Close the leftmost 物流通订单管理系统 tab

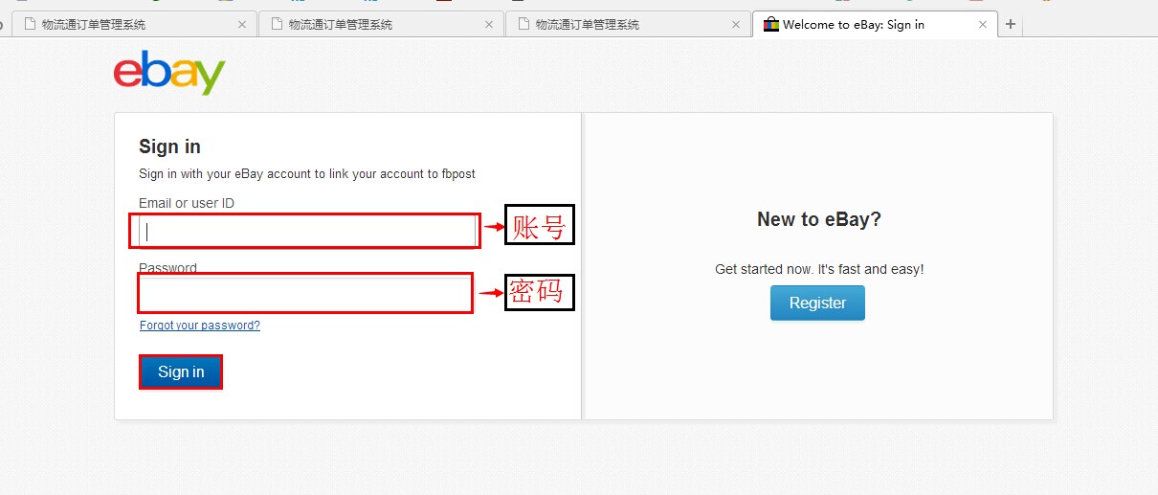coord(241,25)
